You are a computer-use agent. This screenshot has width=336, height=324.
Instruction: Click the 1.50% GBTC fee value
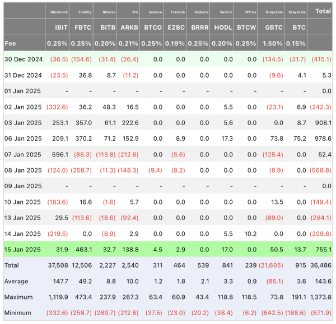click(x=273, y=44)
